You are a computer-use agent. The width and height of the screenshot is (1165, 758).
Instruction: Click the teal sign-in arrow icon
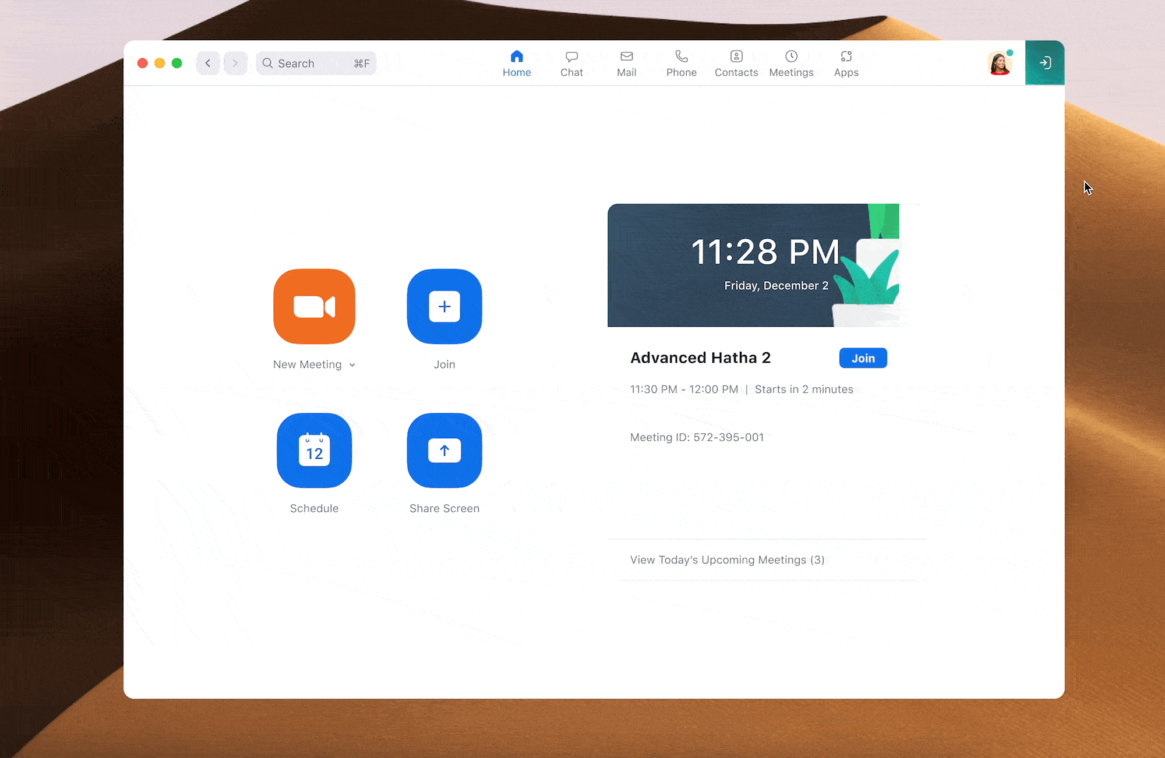pos(1045,63)
